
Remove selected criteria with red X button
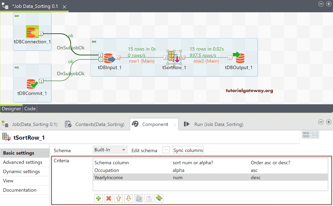[108, 198]
